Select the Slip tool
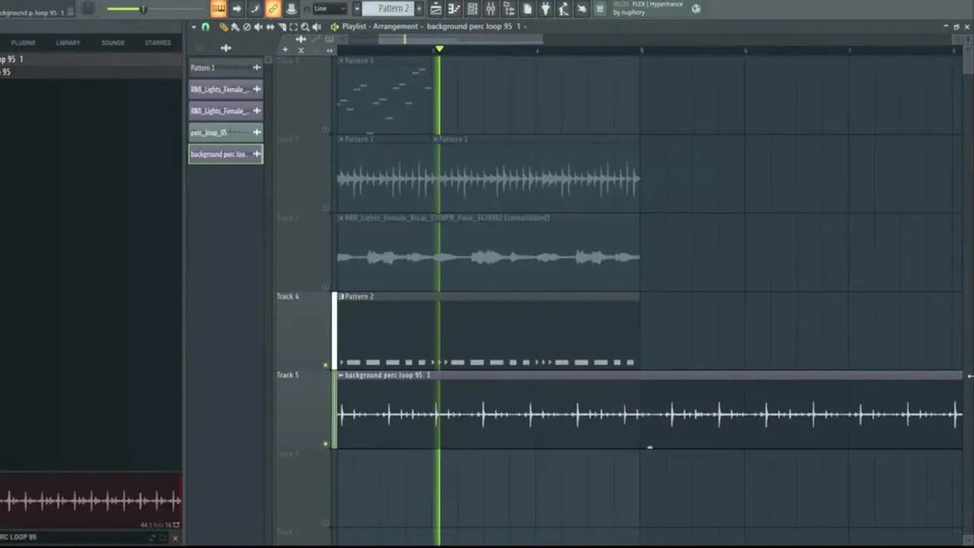This screenshot has width=974, height=548. pos(270,27)
